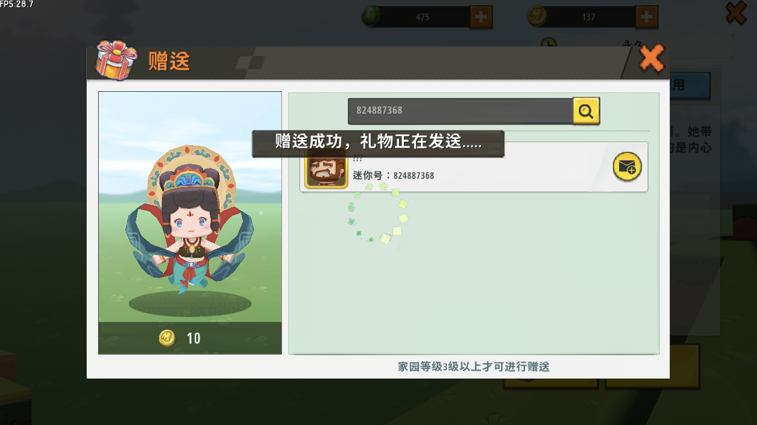Click the coin icon next to price 10
This screenshot has height=425, width=757.
[167, 338]
